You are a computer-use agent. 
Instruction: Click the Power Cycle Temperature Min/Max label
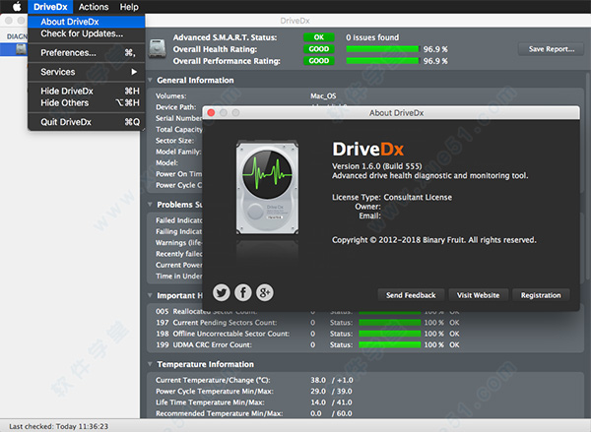click(215, 392)
